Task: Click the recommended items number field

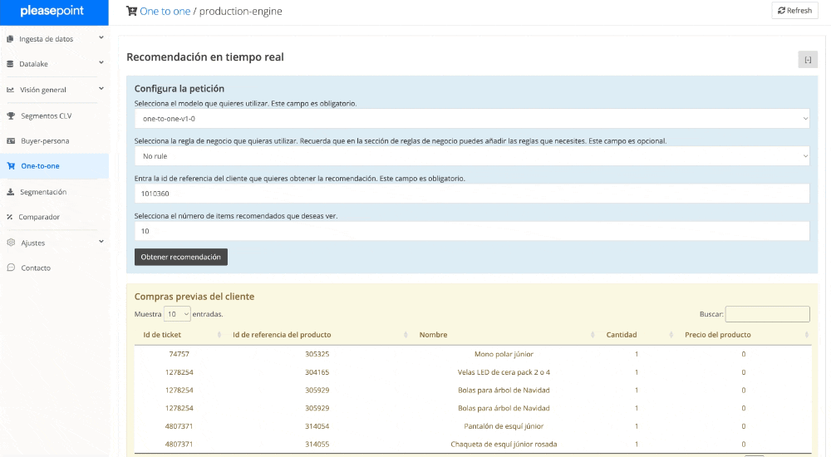Action: coord(472,231)
